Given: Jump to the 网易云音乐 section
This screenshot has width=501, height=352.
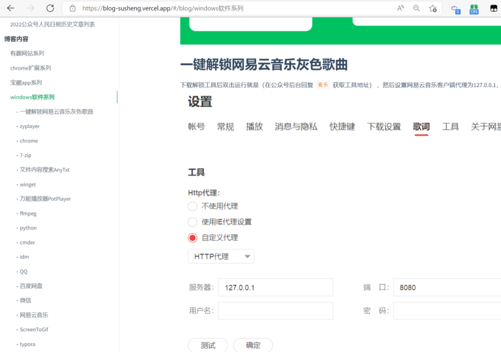Looking at the screenshot, I should pos(34,315).
